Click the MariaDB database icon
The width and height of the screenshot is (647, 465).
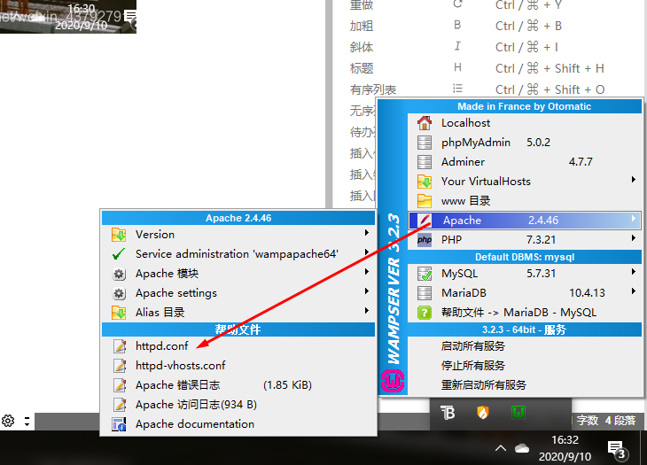point(425,292)
